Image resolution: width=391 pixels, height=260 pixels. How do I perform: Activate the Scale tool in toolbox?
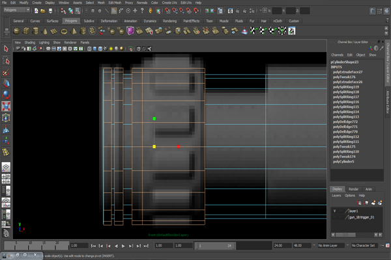[6, 106]
